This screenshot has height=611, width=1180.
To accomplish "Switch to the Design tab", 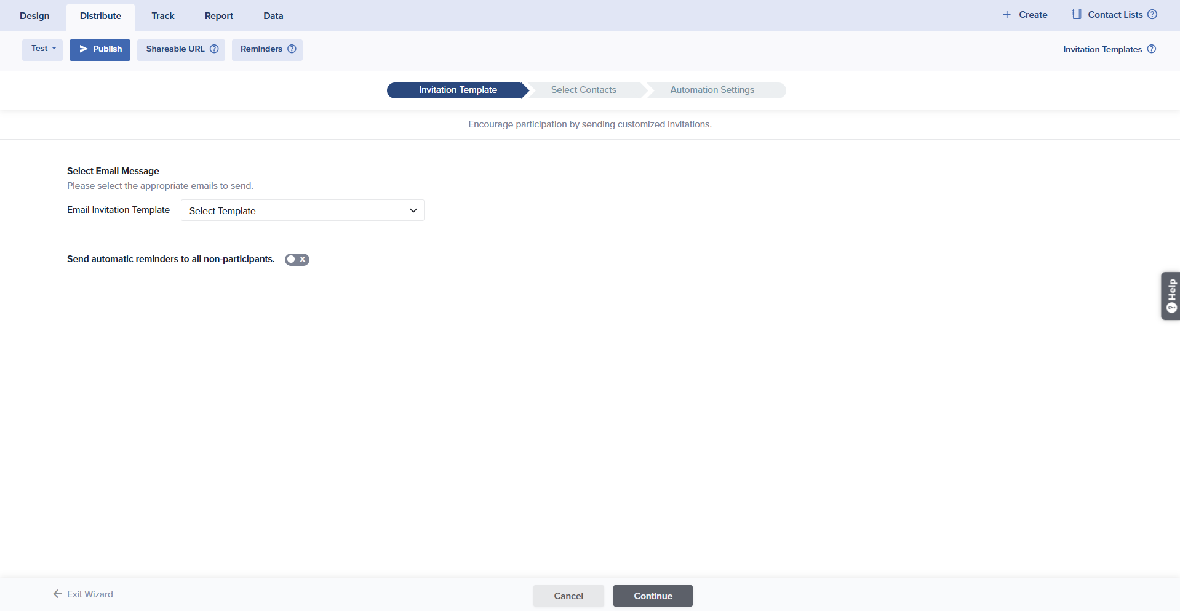I will pos(34,16).
